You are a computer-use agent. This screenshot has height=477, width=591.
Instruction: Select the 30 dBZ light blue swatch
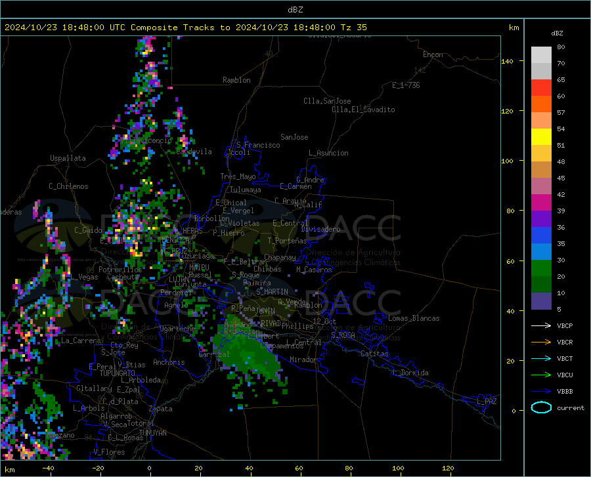(x=541, y=252)
